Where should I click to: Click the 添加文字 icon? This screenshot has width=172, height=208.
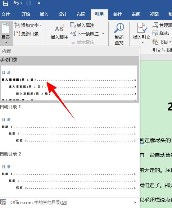17,25
